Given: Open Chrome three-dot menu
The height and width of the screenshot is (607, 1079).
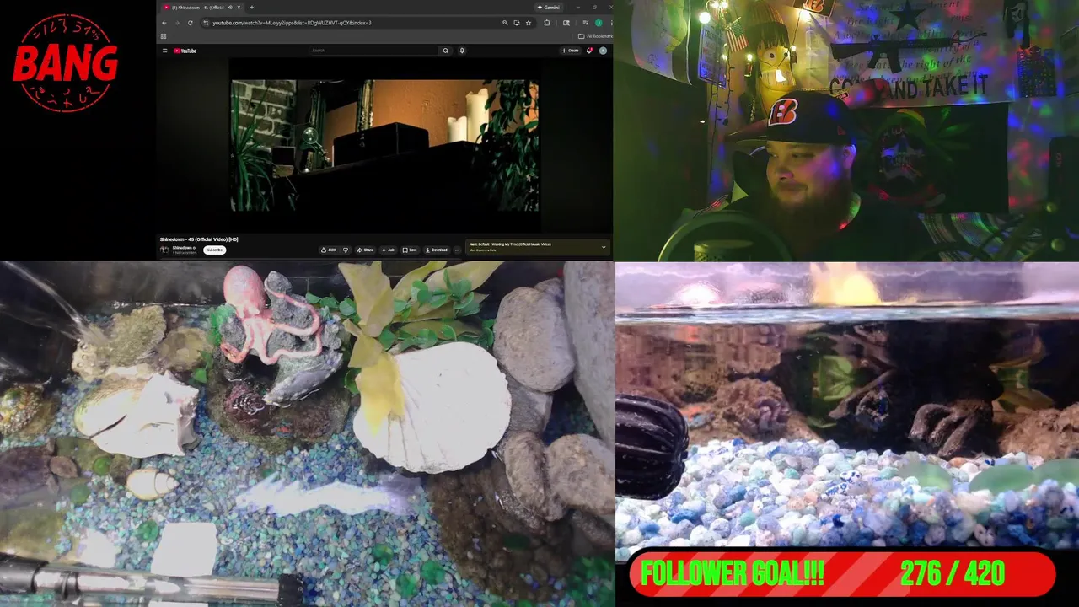Looking at the screenshot, I should coord(611,23).
